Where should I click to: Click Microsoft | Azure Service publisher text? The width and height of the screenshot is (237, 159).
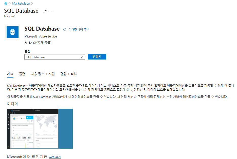(41, 36)
